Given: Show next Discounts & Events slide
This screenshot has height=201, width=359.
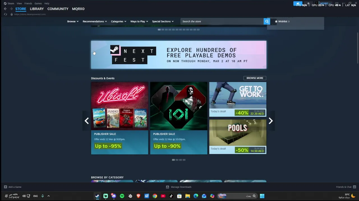Looking at the screenshot, I should (271, 121).
